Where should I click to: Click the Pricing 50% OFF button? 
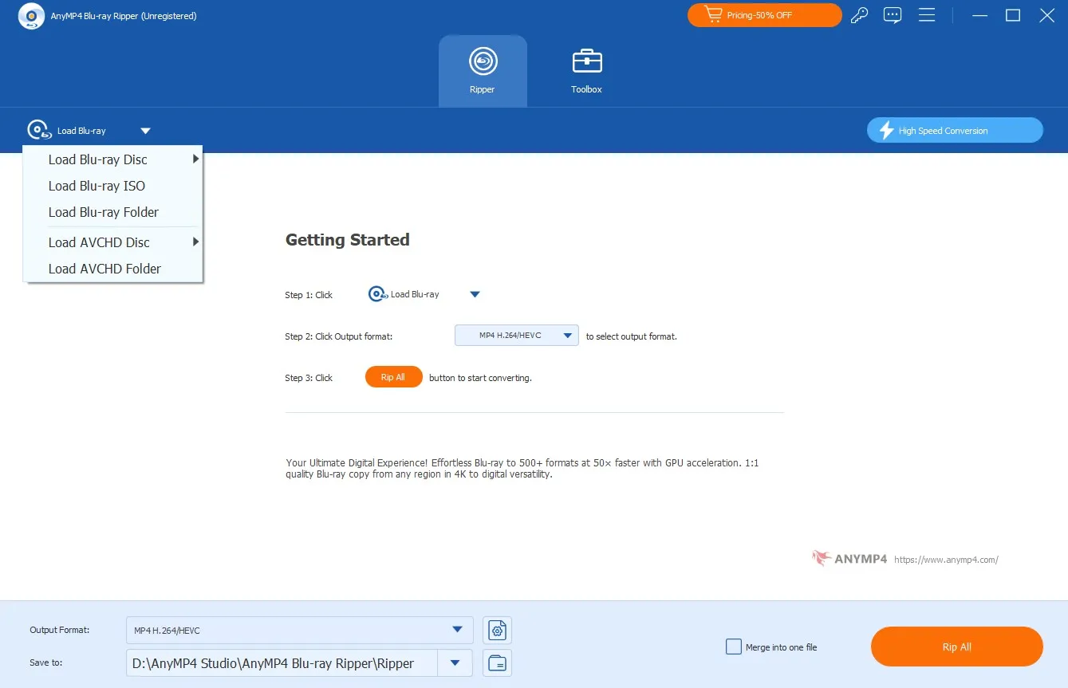pos(763,14)
